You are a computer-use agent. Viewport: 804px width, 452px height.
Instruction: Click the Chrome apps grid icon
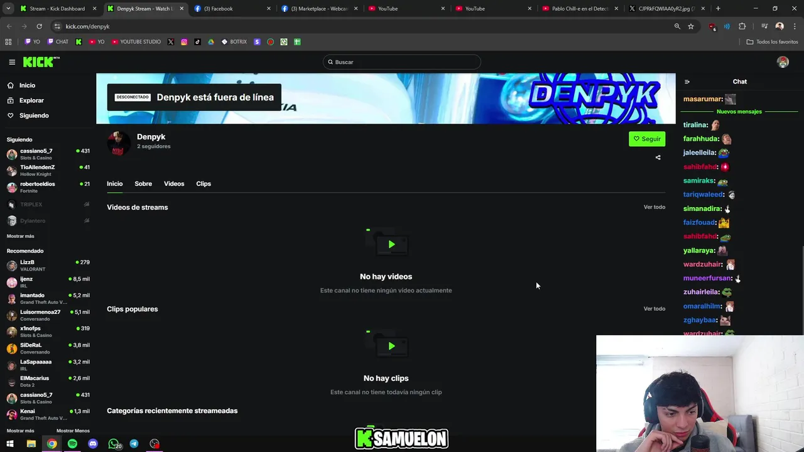[x=8, y=42]
